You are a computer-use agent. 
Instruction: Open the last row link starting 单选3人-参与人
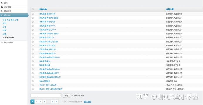51,89
